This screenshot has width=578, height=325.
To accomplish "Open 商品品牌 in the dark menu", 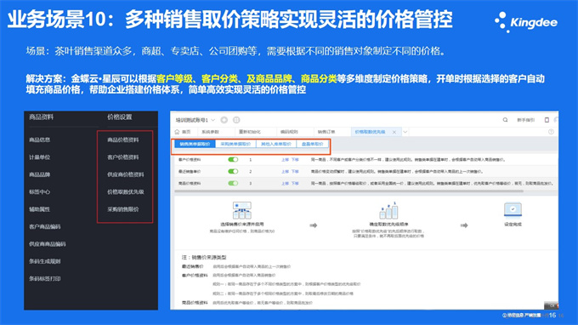I will (40, 174).
